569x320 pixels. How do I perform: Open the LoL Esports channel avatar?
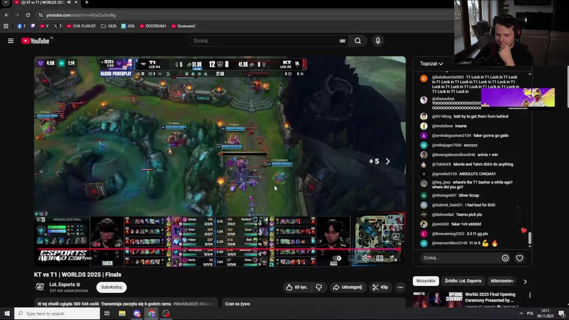(x=40, y=287)
